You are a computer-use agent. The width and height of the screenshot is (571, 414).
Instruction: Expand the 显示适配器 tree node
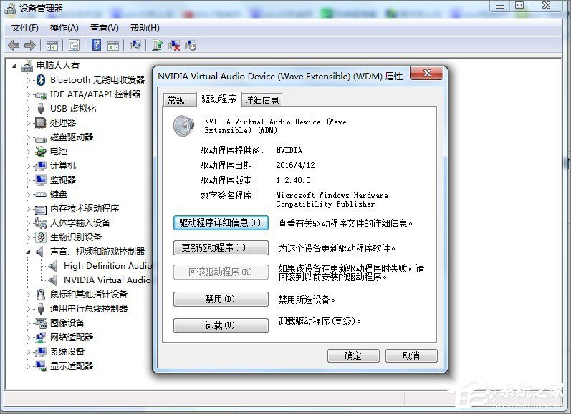(x=29, y=366)
